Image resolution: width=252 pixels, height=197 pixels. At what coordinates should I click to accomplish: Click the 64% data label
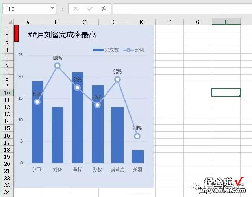(x=97, y=97)
